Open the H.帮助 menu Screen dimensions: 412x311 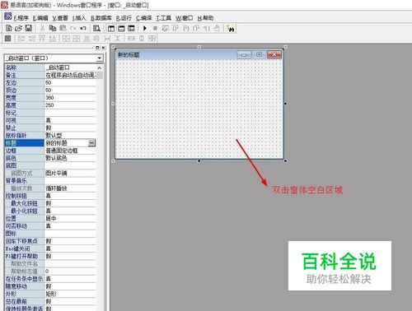point(205,18)
